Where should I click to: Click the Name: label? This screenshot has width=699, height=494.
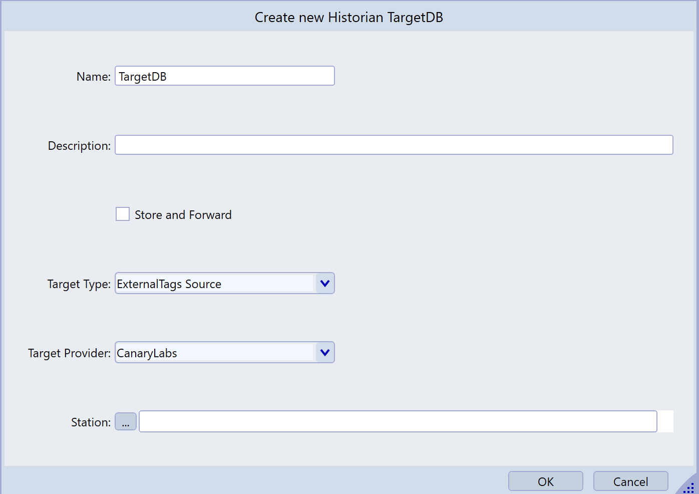coord(94,77)
